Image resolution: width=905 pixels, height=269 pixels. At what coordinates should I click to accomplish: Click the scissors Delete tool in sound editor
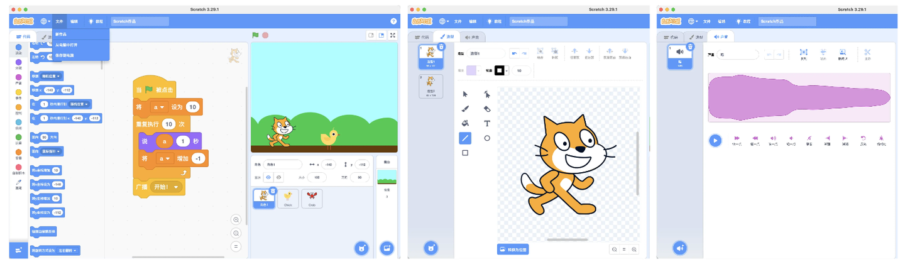[x=868, y=54]
